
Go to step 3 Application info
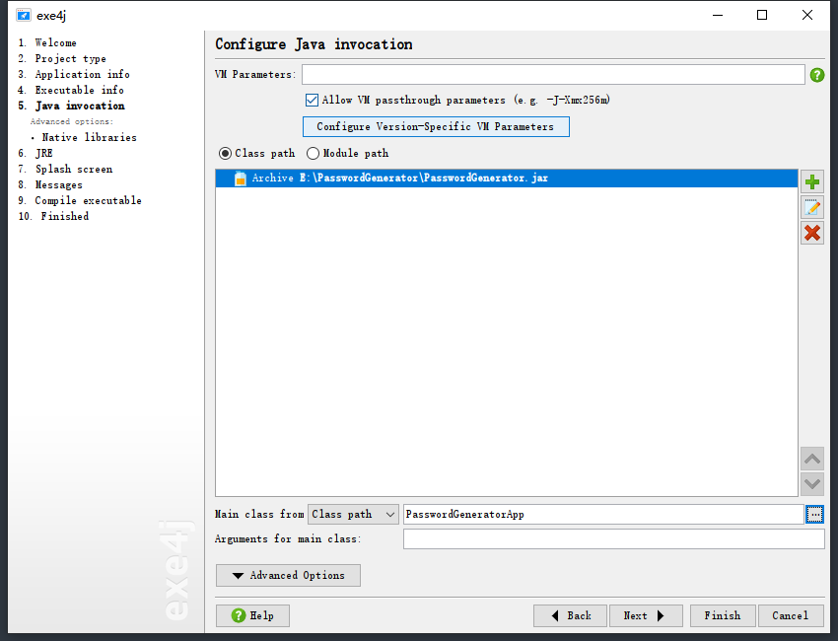74,74
